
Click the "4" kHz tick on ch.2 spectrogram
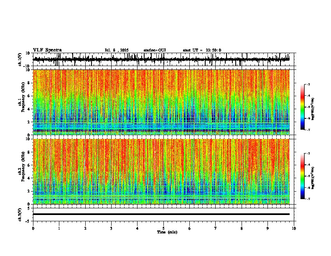coord(29,178)
